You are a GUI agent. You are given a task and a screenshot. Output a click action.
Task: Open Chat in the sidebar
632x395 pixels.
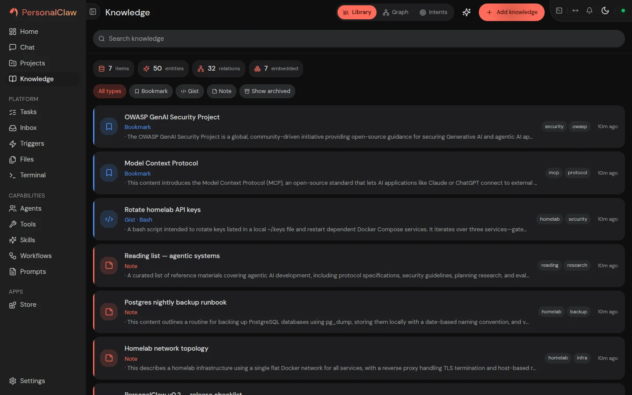[x=43, y=47]
